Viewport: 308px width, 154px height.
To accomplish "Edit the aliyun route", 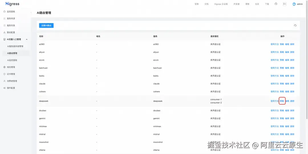I will [x=287, y=52].
